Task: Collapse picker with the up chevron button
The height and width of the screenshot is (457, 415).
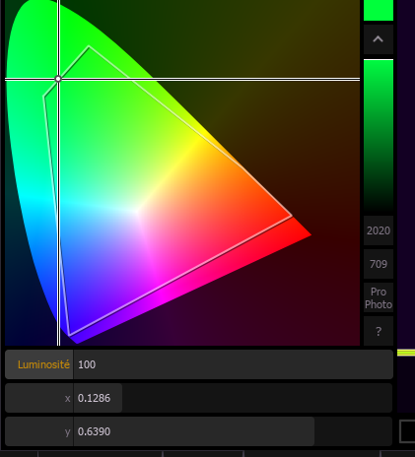Action: click(379, 39)
